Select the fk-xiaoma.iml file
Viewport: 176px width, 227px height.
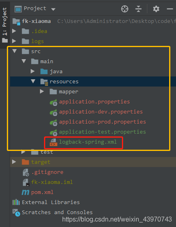[52, 182]
